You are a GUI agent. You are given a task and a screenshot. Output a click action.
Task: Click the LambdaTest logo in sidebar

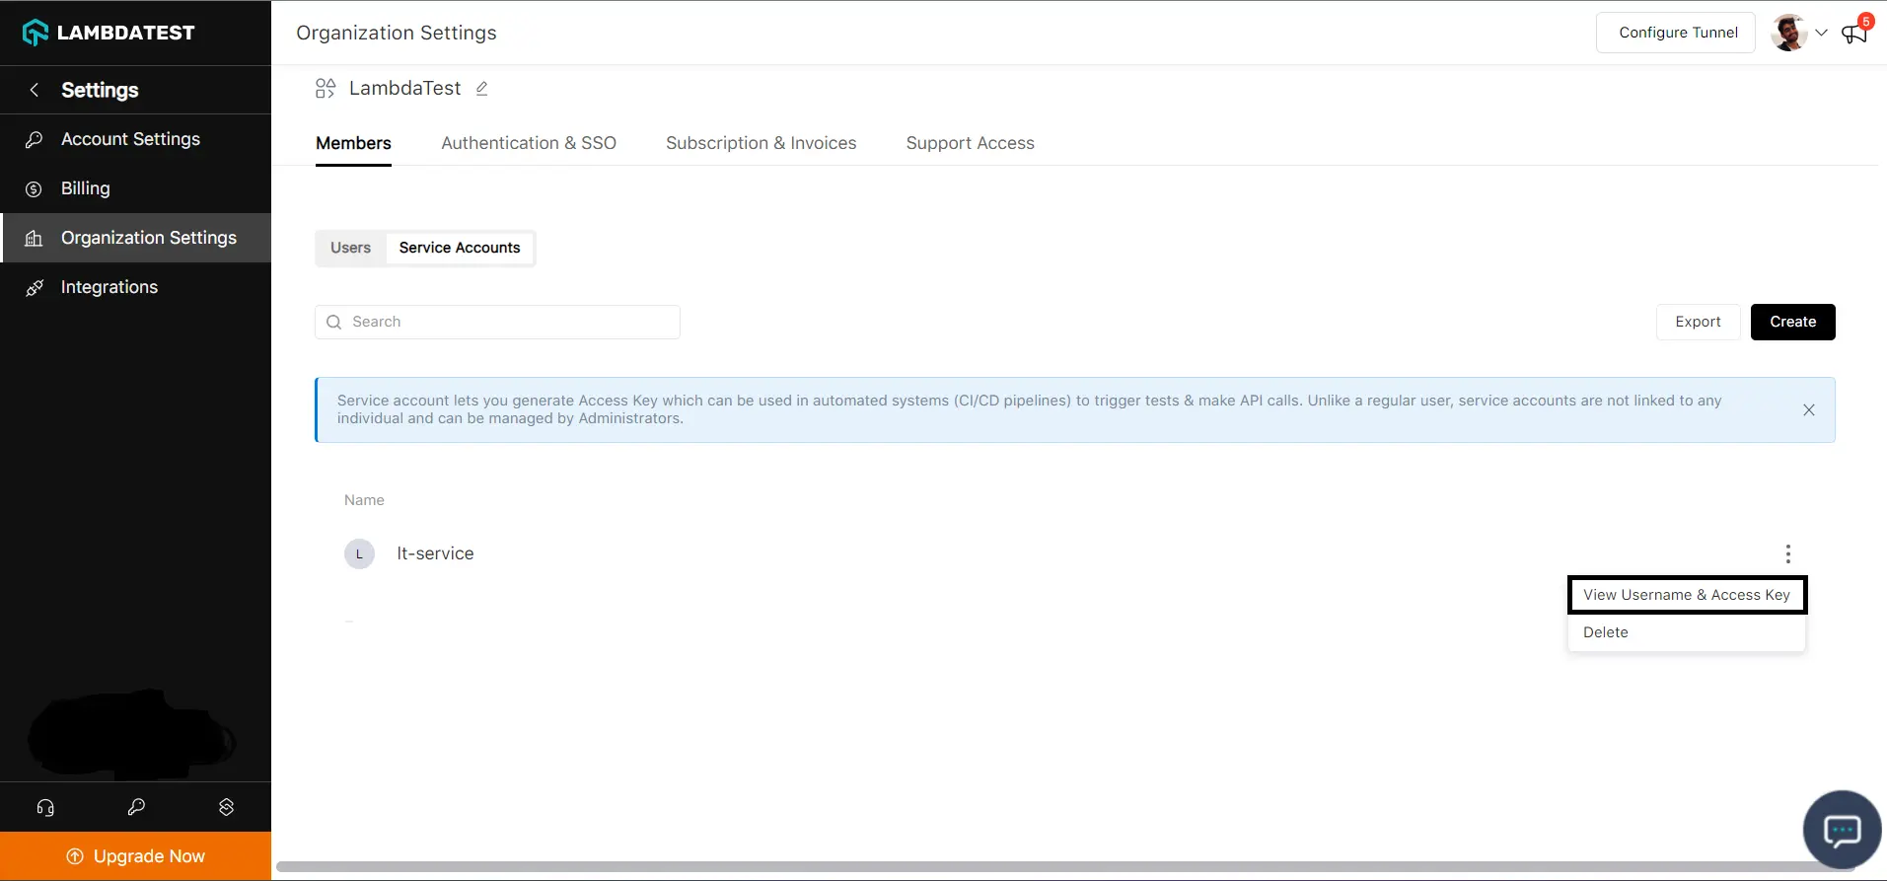[x=109, y=33]
